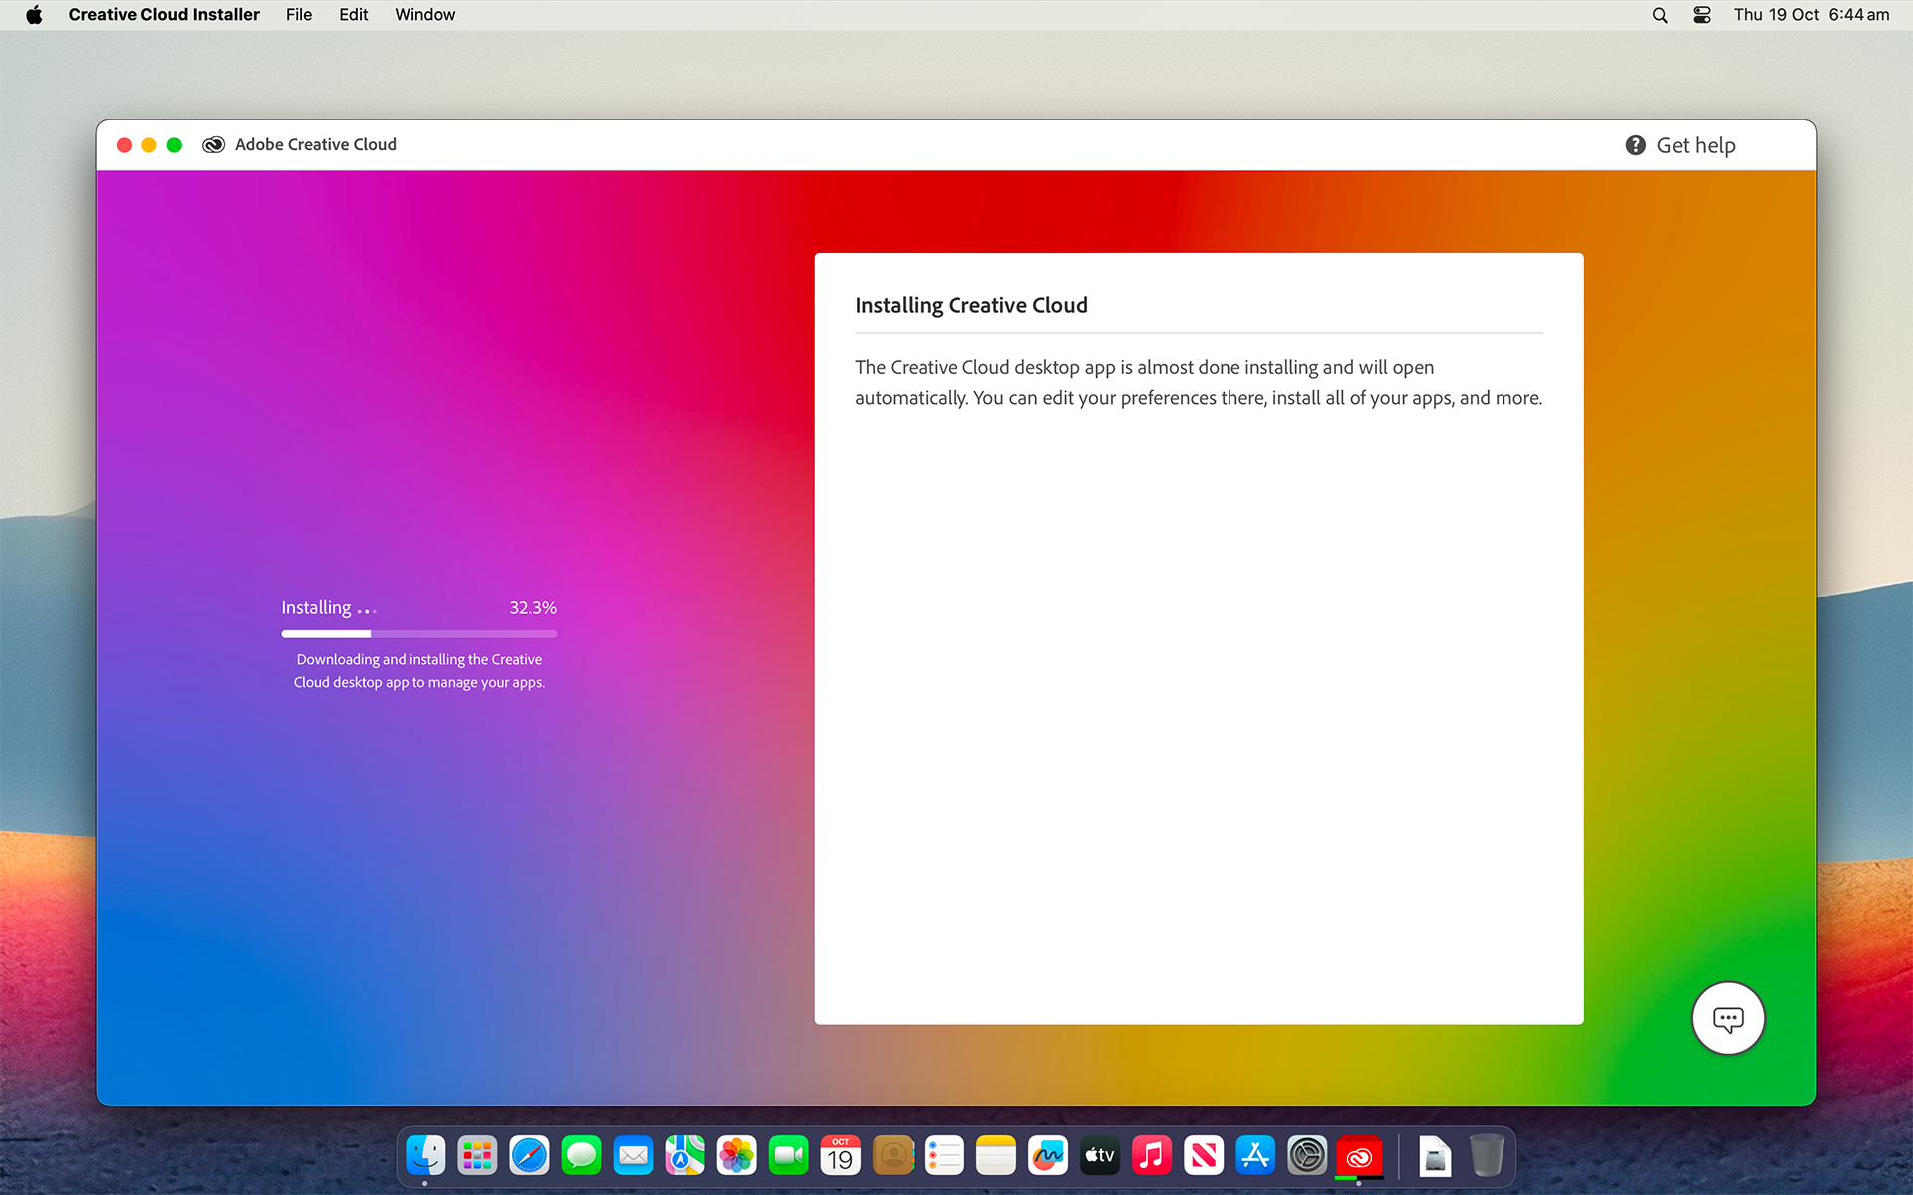Open App Store from the dock
The width and height of the screenshot is (1913, 1195).
pos(1255,1155)
